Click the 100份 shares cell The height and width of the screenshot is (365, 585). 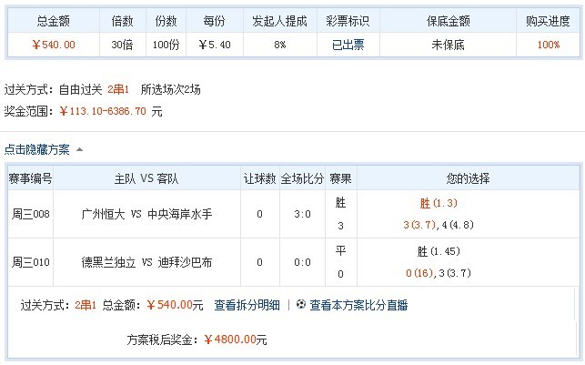pos(166,45)
